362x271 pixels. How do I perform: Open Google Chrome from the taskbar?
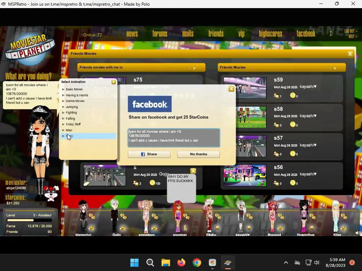(x=197, y=263)
